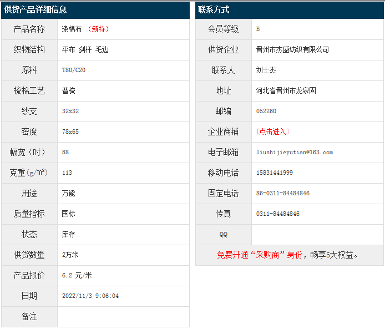Click the raw material value T80/C20
The height and width of the screenshot is (329, 385).
74,70
